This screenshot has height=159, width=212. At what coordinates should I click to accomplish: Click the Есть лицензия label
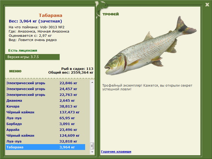tap(23, 51)
